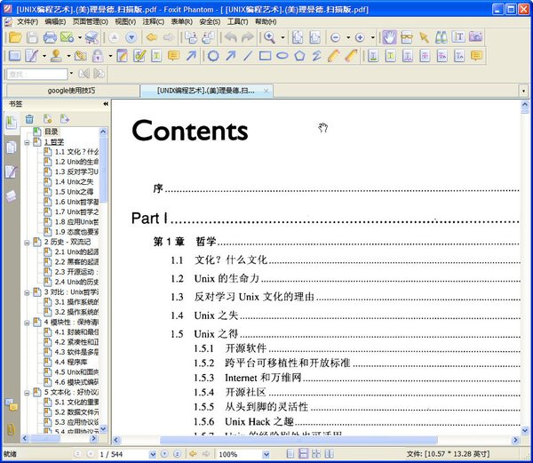Screen dimensions: 533x463
Task: Click the Print icon in toolbar
Action: (50, 37)
